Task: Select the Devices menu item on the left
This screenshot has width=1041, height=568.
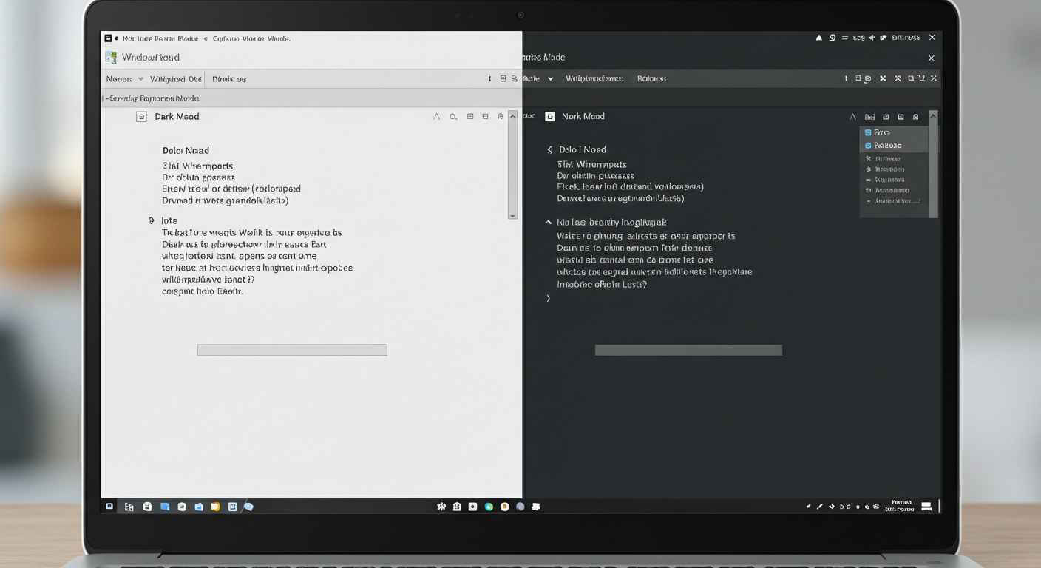Action: click(x=228, y=78)
